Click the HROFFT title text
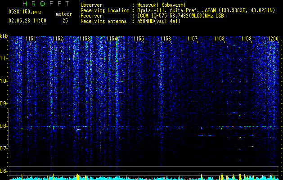This screenshot has width=283, height=180. (x=46, y=4)
